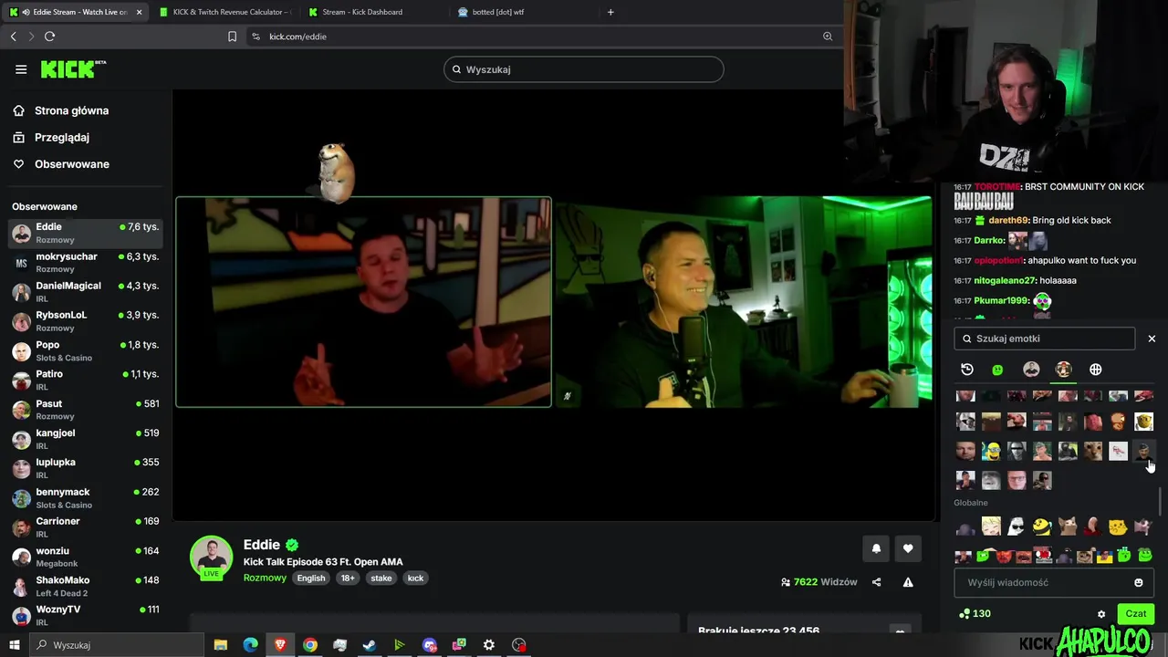The image size is (1168, 657).
Task: Click the Rozmowy category link
Action: click(265, 578)
